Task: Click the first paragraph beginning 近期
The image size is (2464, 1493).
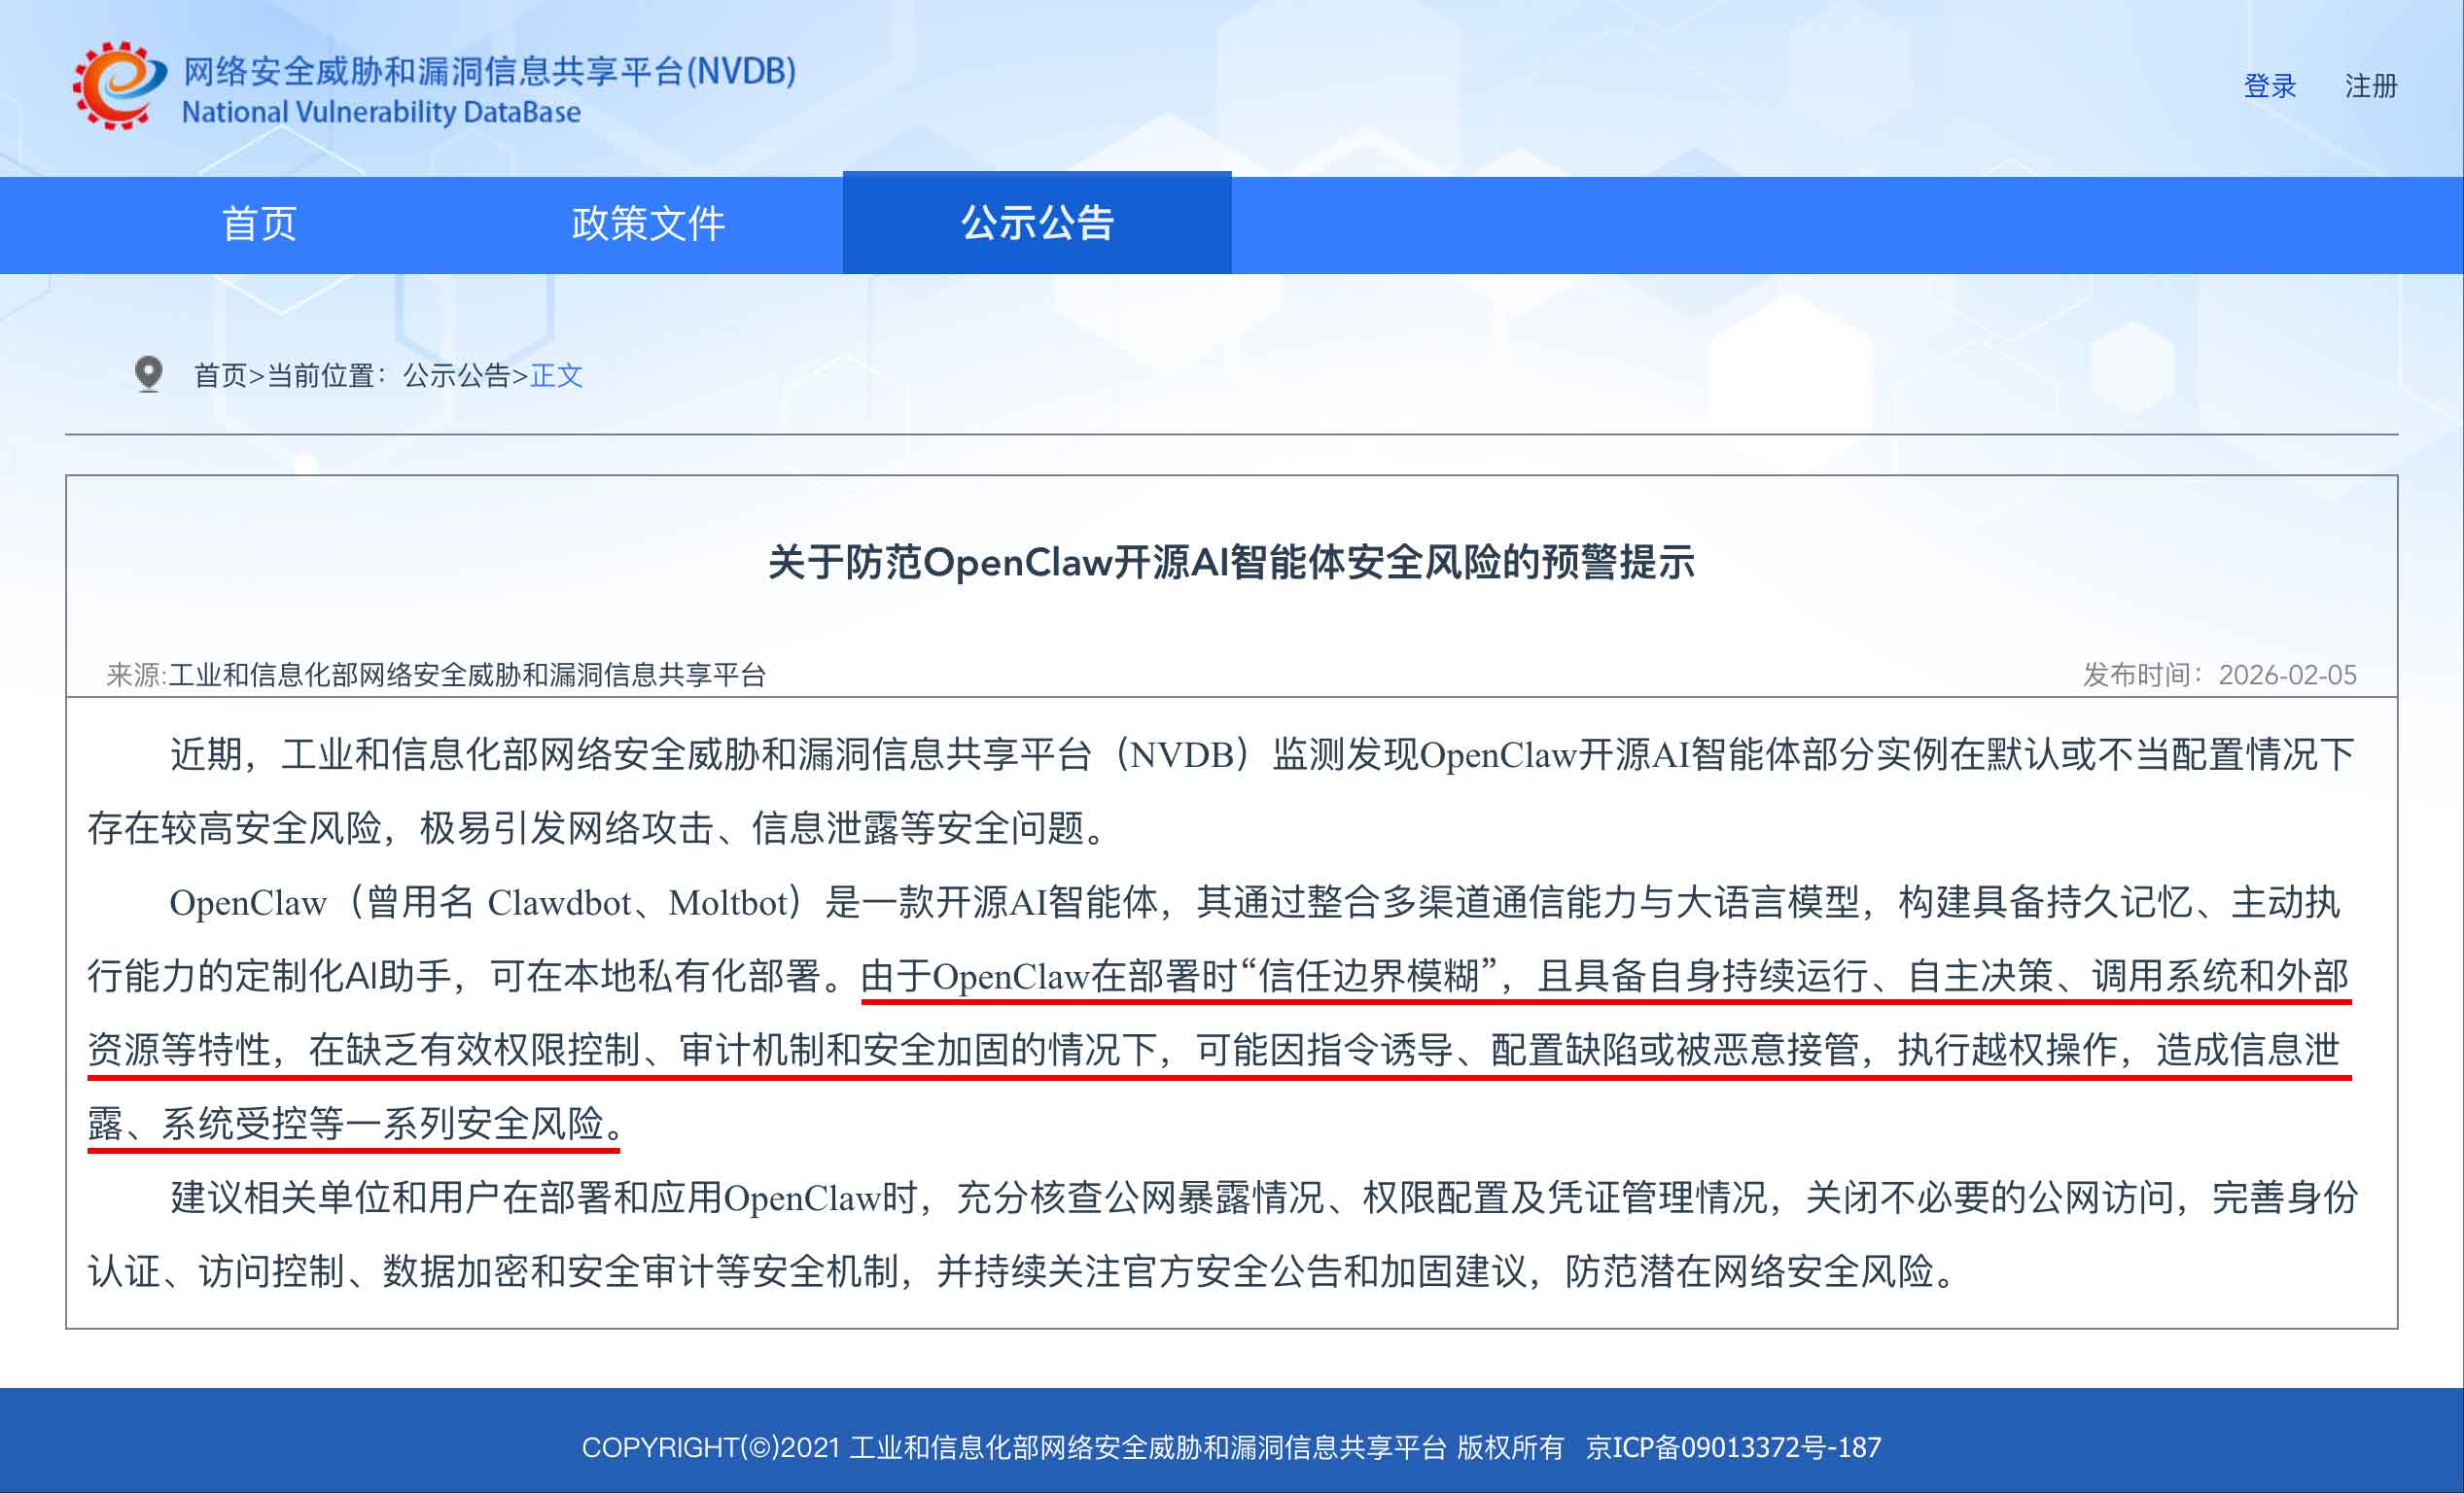Action: [x=1218, y=755]
